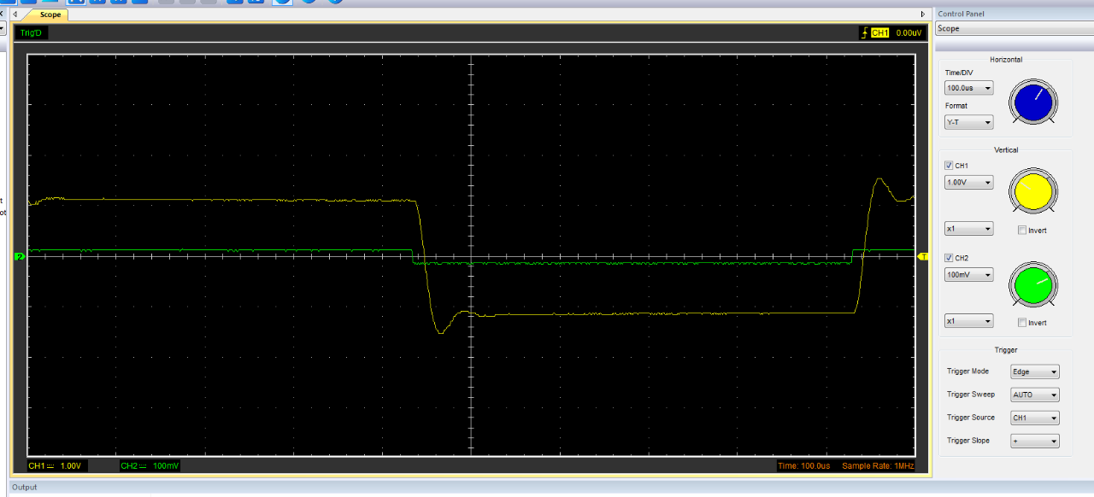Screen dimensions: 1094x497
Task: Select the Scope tab
Action: [50, 15]
